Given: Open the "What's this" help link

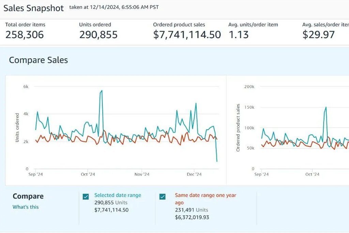Looking at the screenshot, I should click(26, 207).
